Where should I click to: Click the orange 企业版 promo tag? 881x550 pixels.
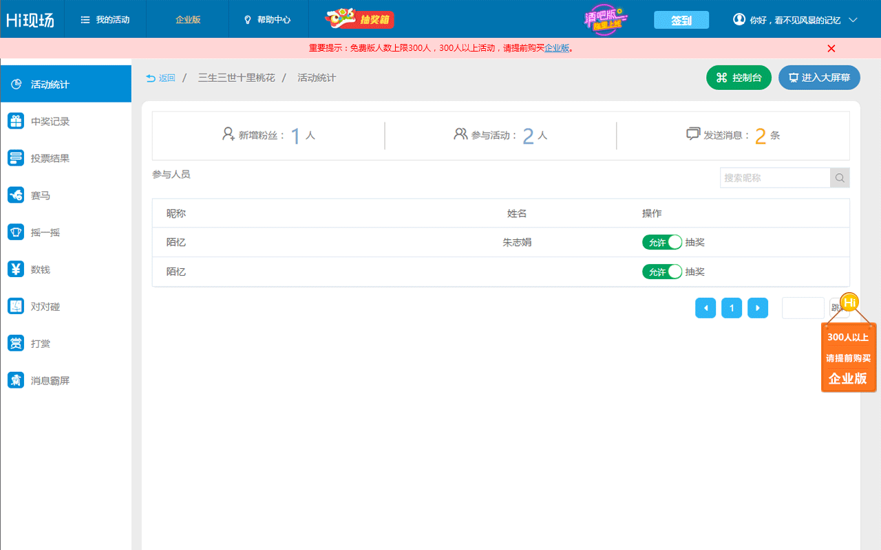pyautogui.click(x=849, y=357)
